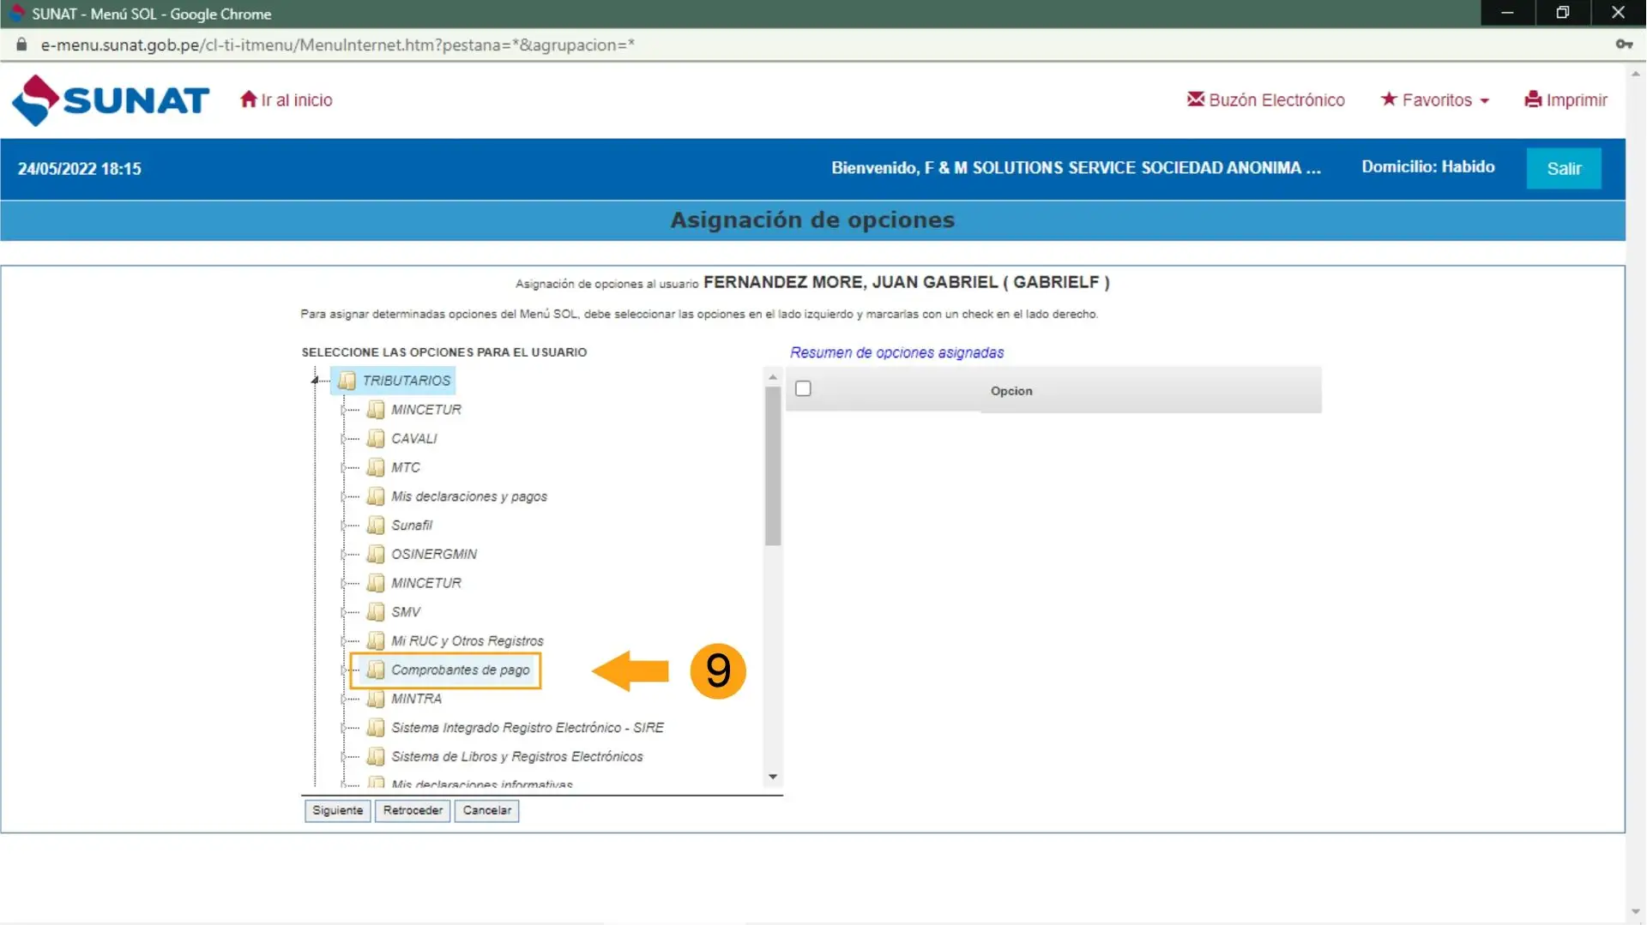This screenshot has height=925, width=1647.
Task: Select Sistema de Libros y Registros Electrónicos
Action: [517, 757]
